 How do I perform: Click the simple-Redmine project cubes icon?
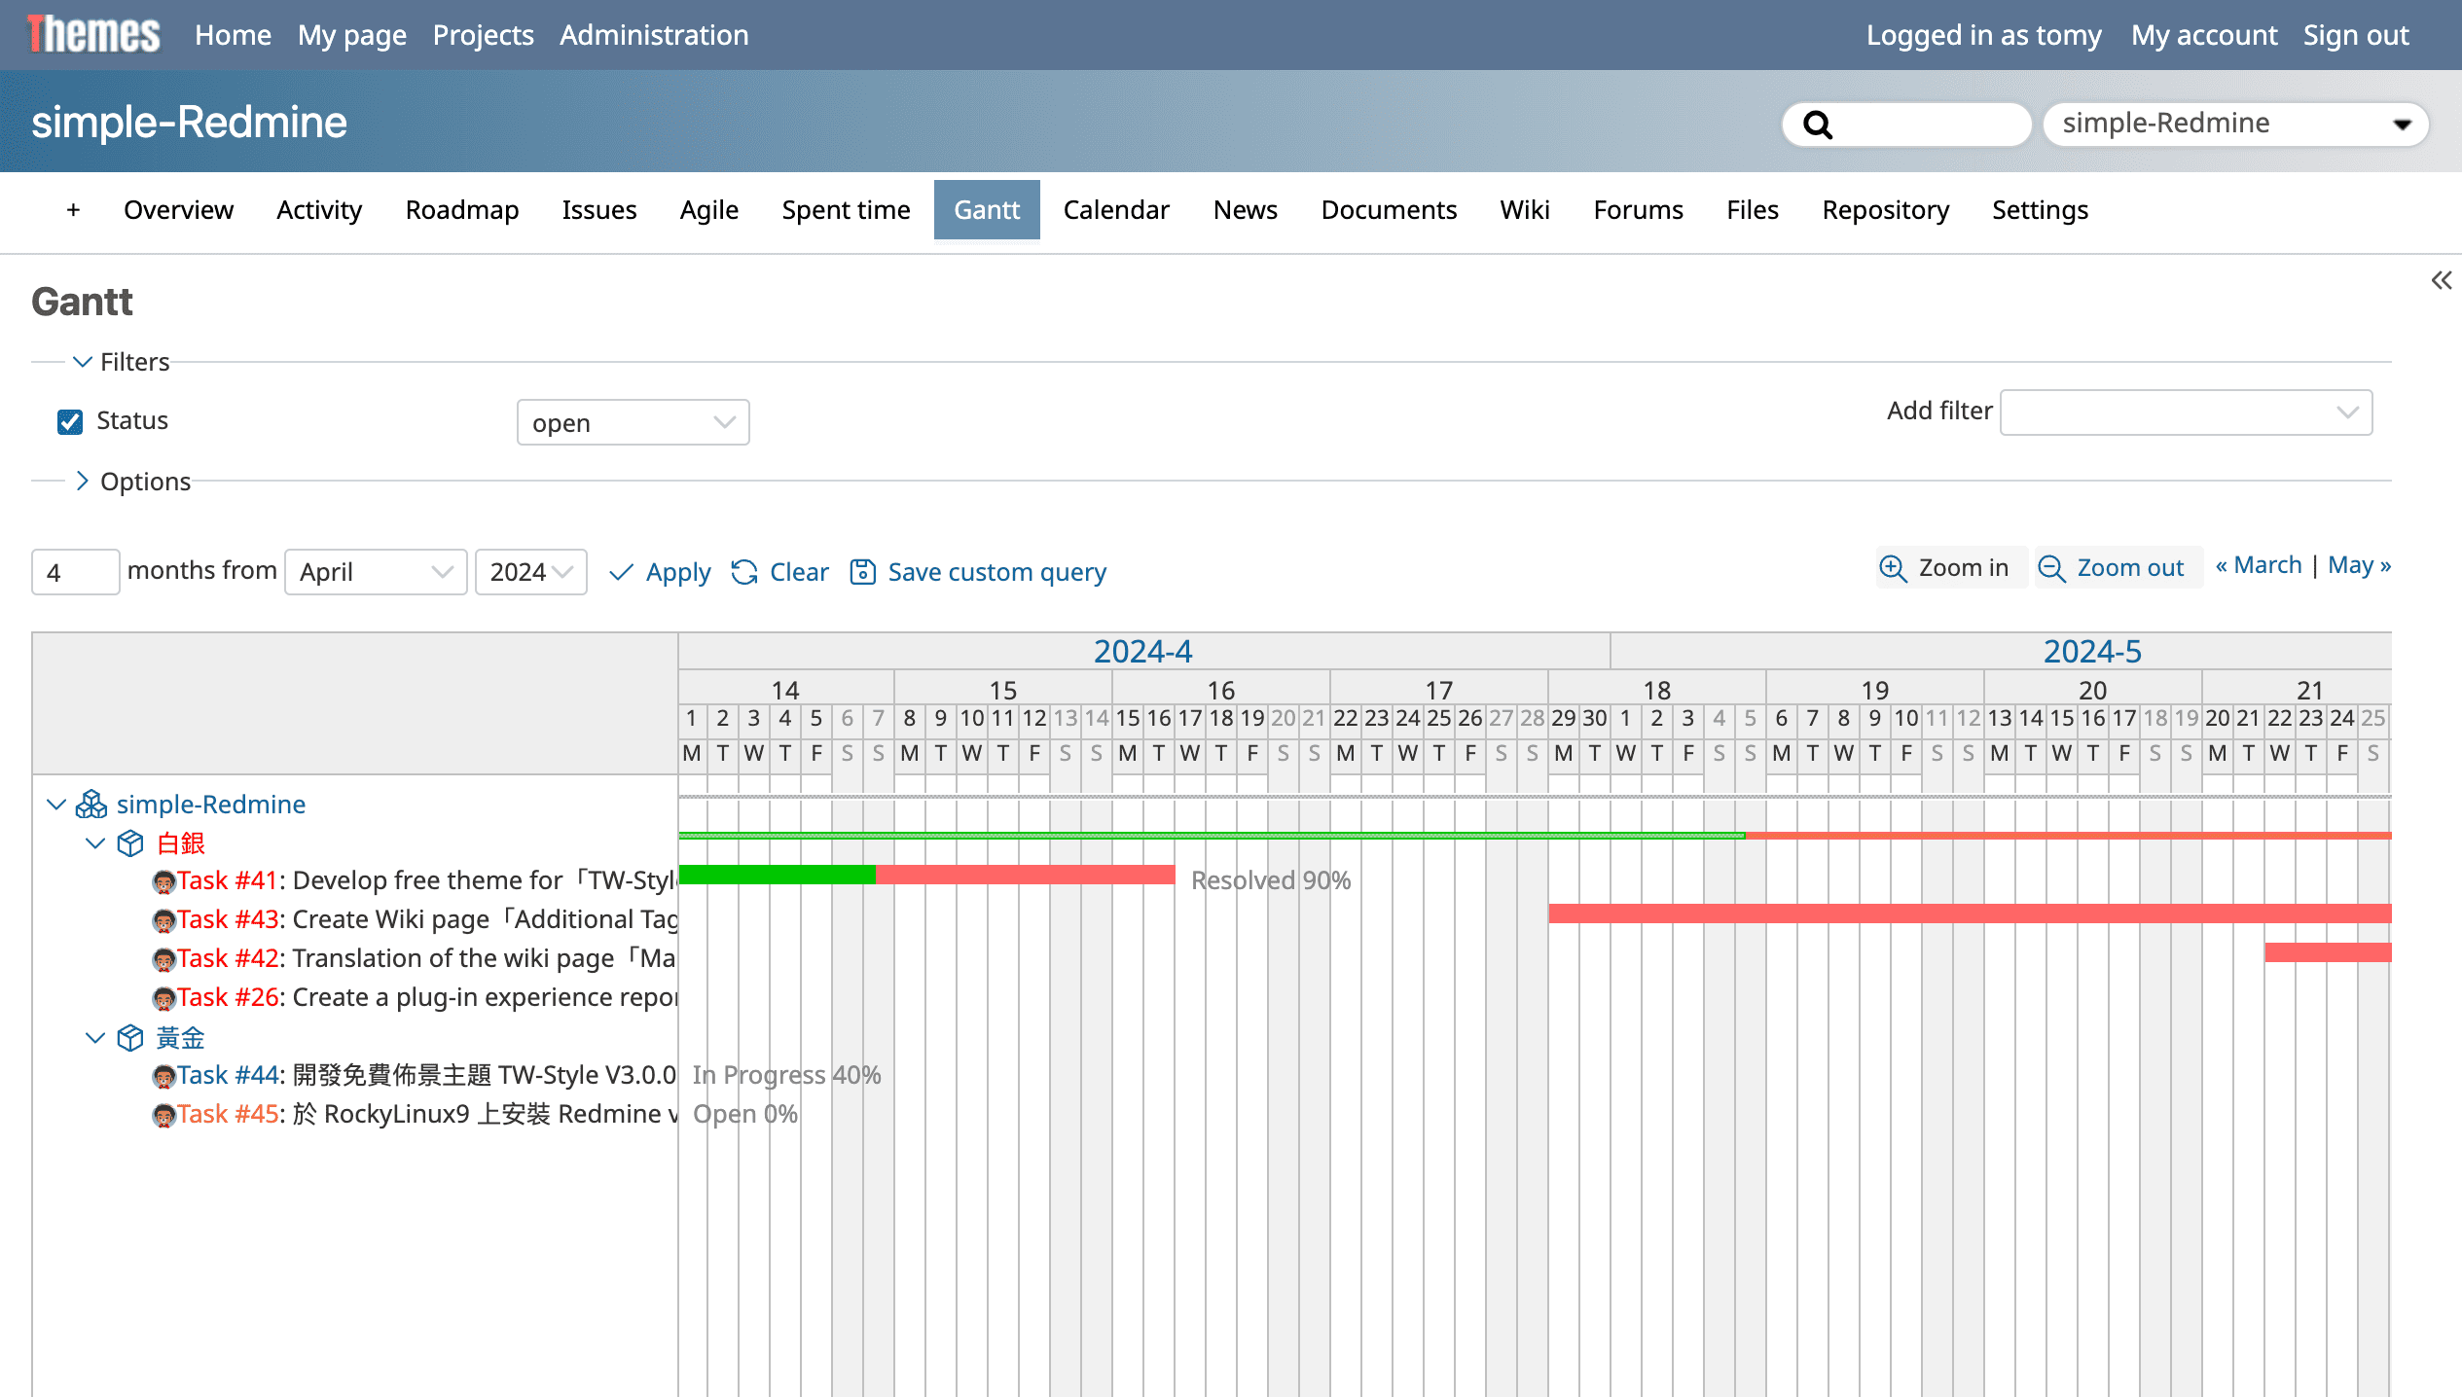pyautogui.click(x=91, y=805)
